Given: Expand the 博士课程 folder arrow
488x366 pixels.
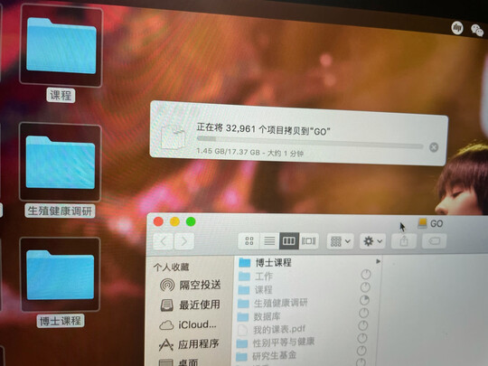Looking at the screenshot, I should pos(378,261).
